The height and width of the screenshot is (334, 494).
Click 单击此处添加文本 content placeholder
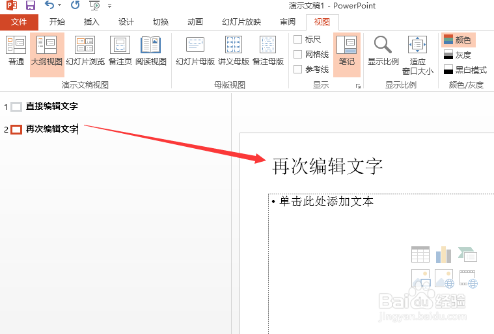326,201
